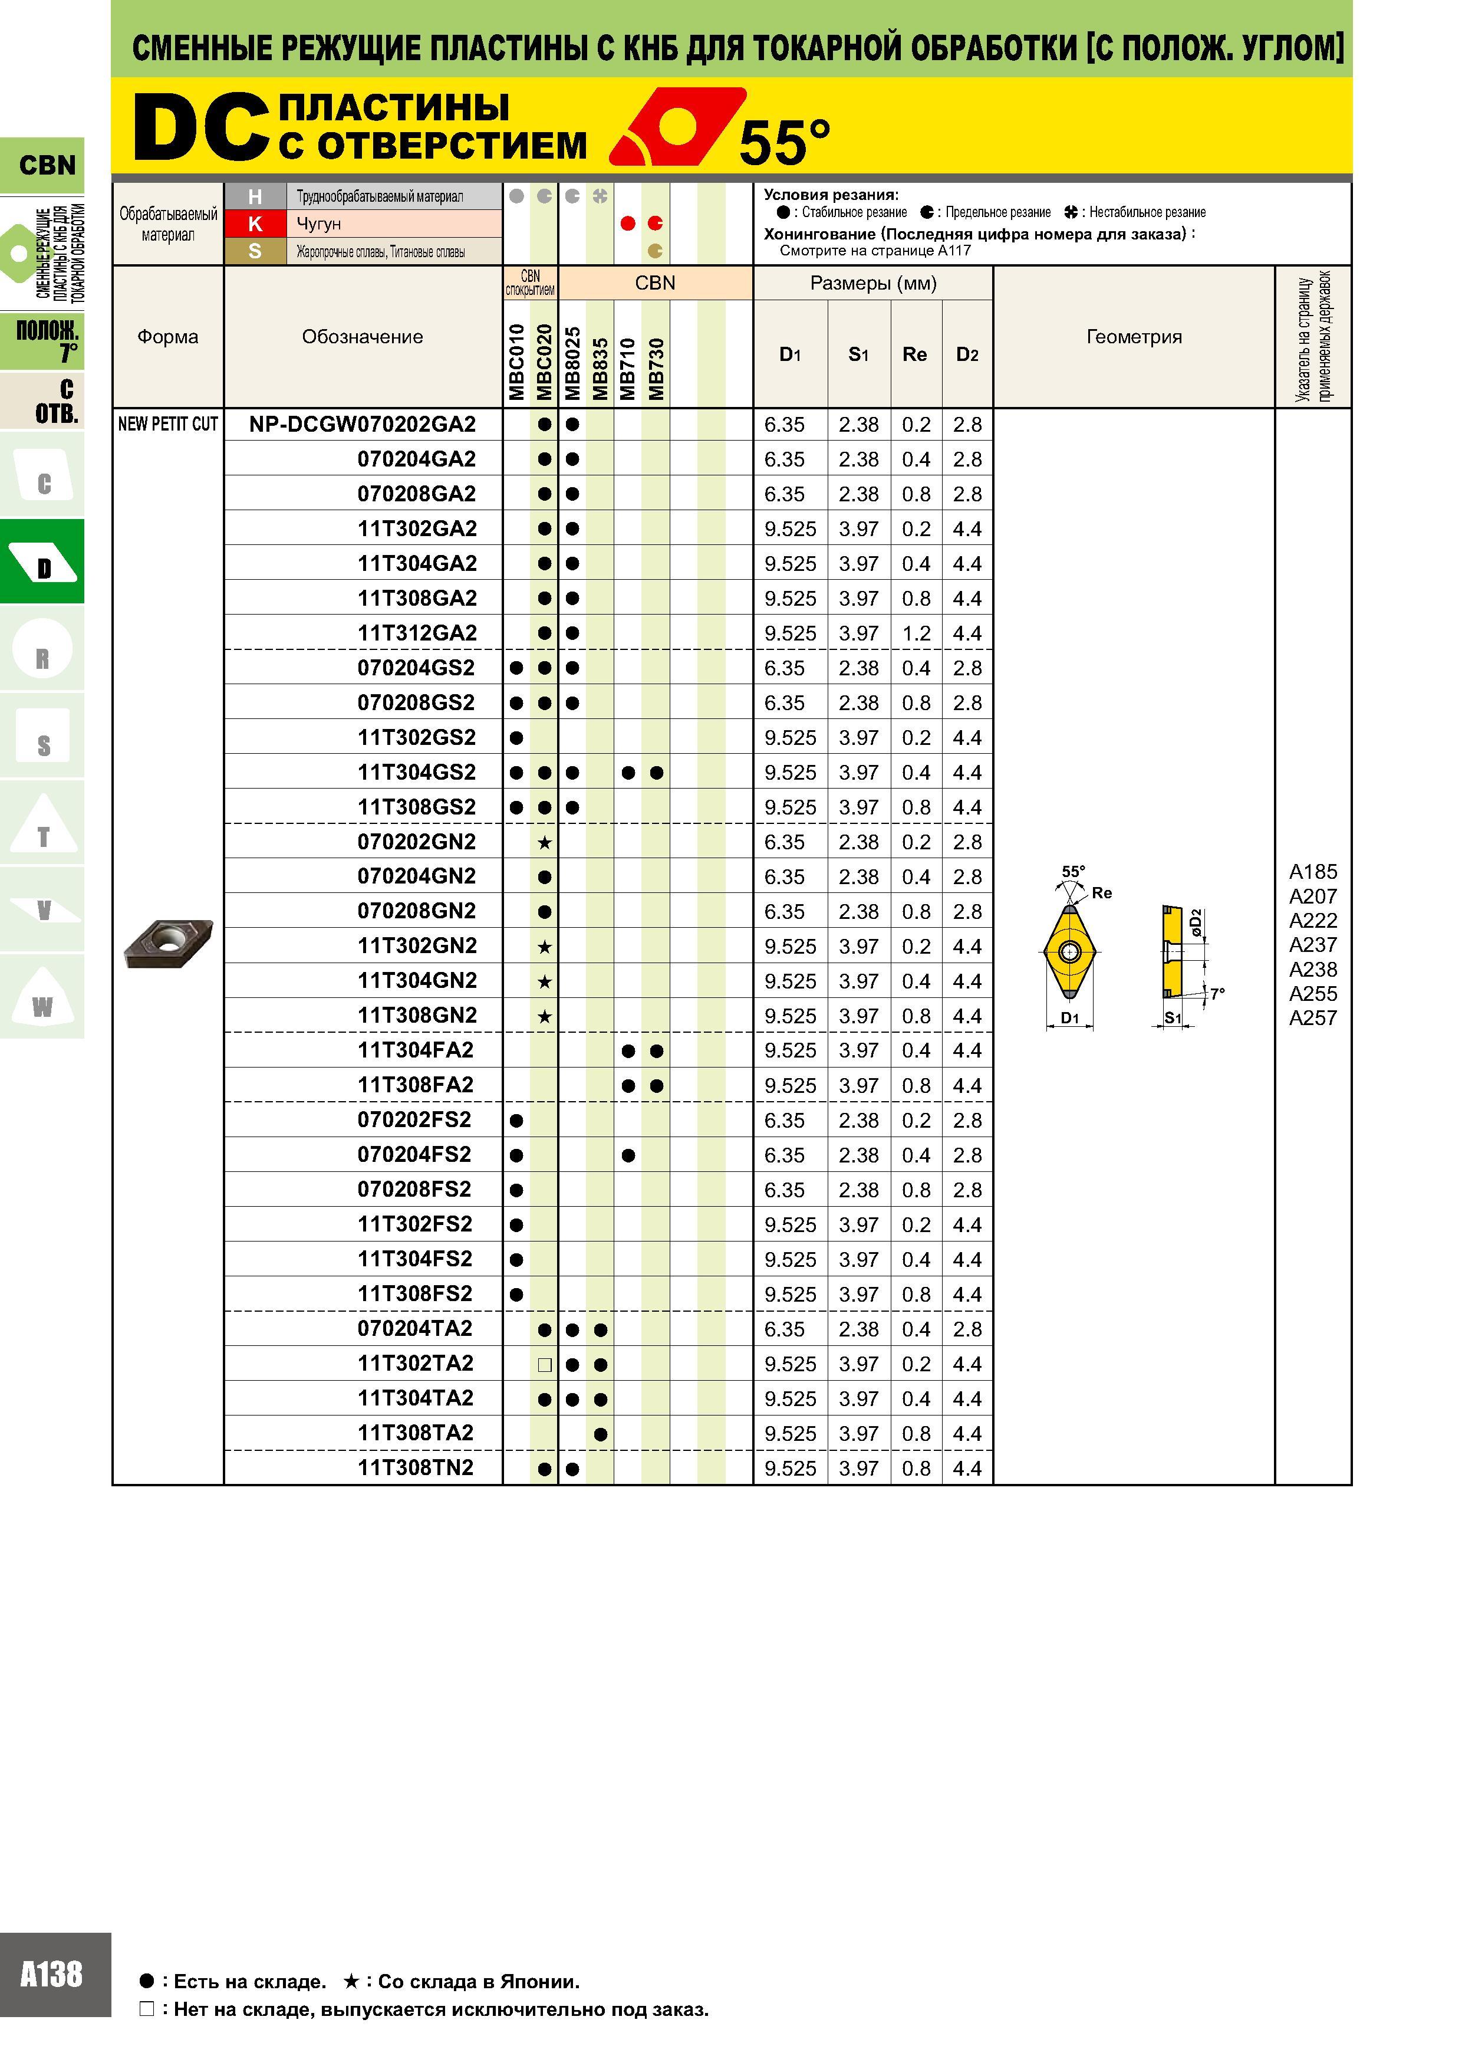The width and height of the screenshot is (1462, 2069).
Task: Follow the A222 holder page reference
Action: [x=1312, y=920]
